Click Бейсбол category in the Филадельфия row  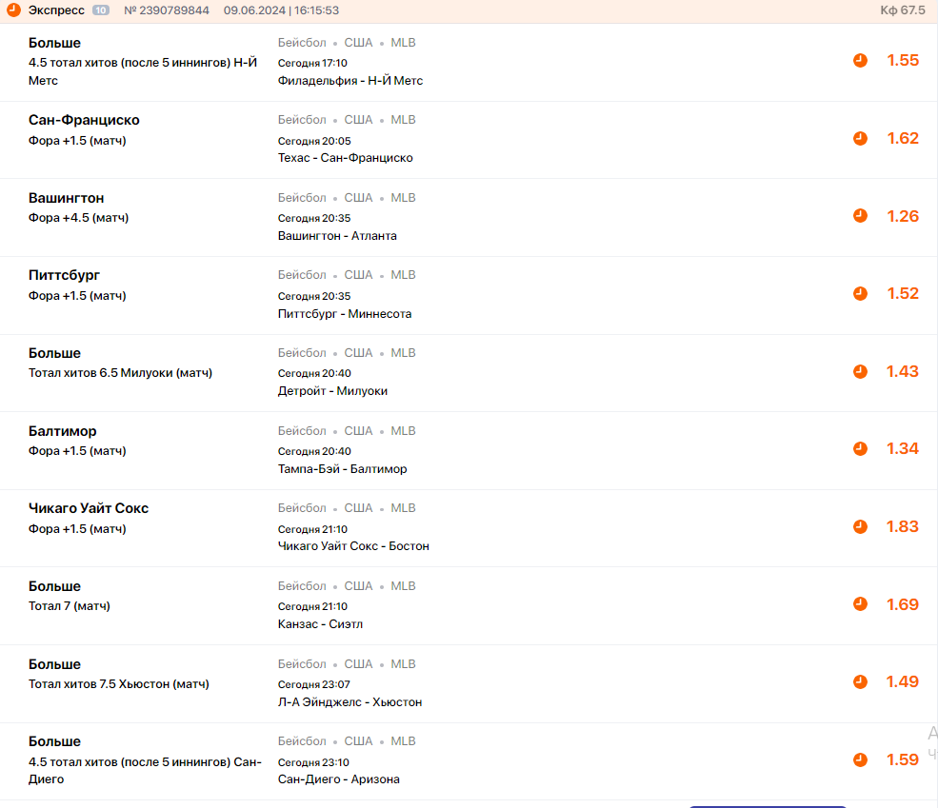coord(302,43)
